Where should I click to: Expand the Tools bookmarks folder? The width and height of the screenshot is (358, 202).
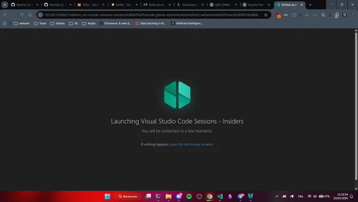pyautogui.click(x=39, y=23)
